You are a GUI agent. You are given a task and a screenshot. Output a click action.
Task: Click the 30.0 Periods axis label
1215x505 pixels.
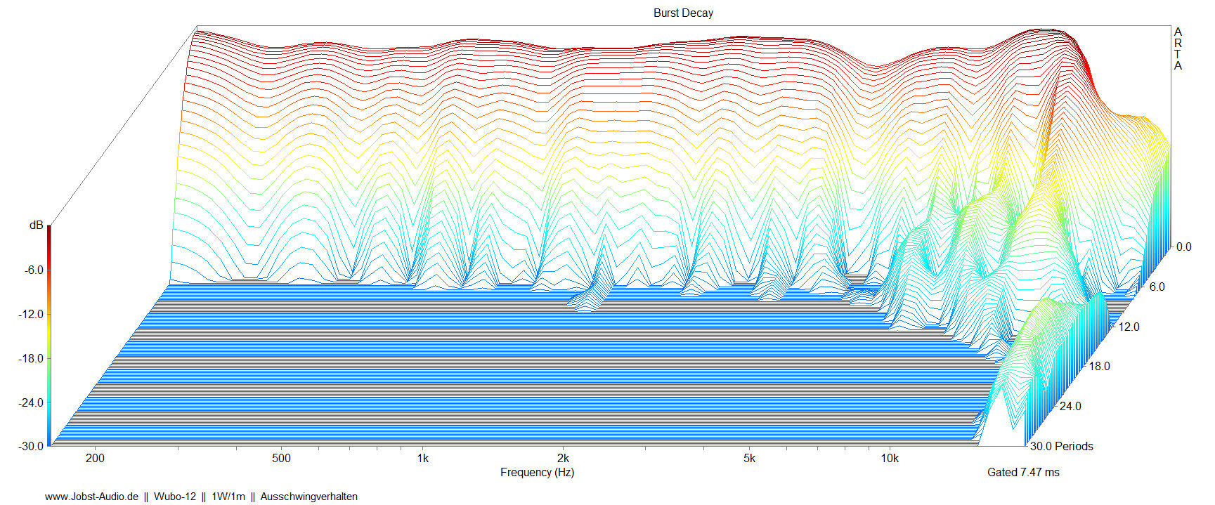pos(1061,446)
